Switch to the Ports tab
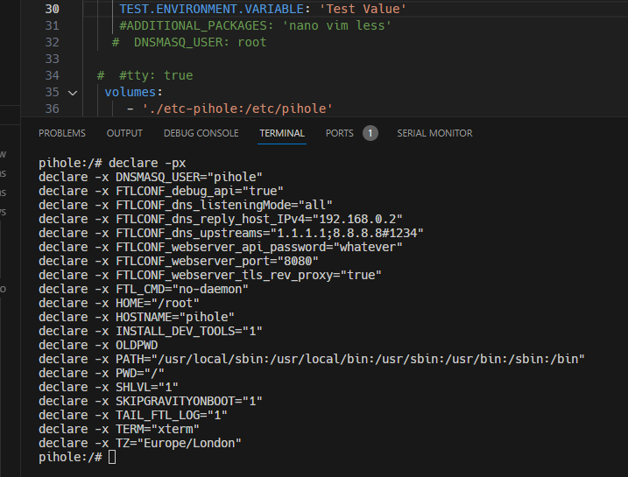This screenshot has width=628, height=477. click(x=340, y=133)
